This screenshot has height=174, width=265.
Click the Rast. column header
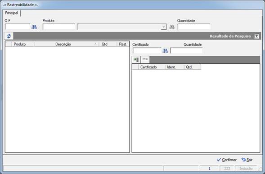[123, 44]
